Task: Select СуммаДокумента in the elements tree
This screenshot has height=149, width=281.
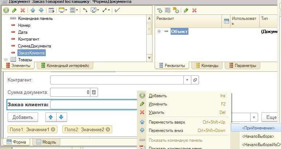Action: click(x=34, y=46)
